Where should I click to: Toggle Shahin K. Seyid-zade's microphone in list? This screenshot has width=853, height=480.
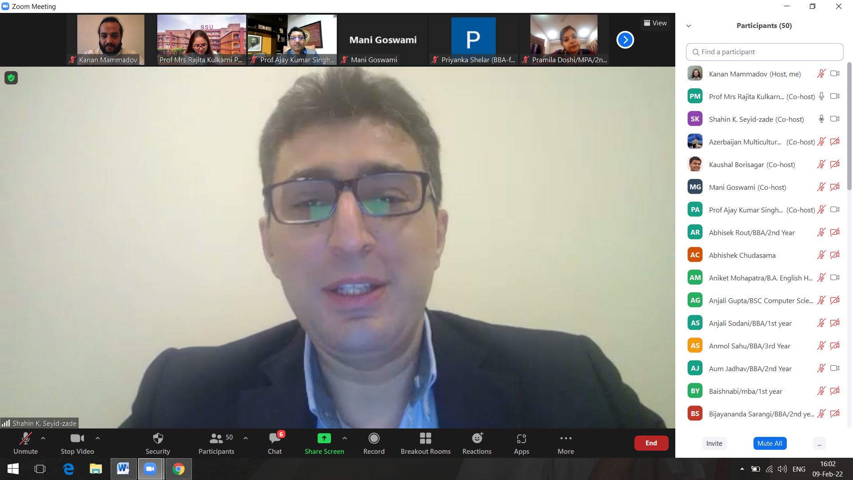(821, 119)
